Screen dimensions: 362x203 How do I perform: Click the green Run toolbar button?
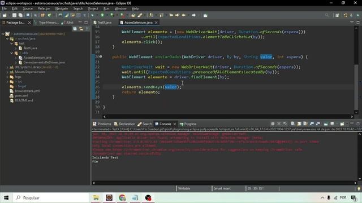pos(102,15)
